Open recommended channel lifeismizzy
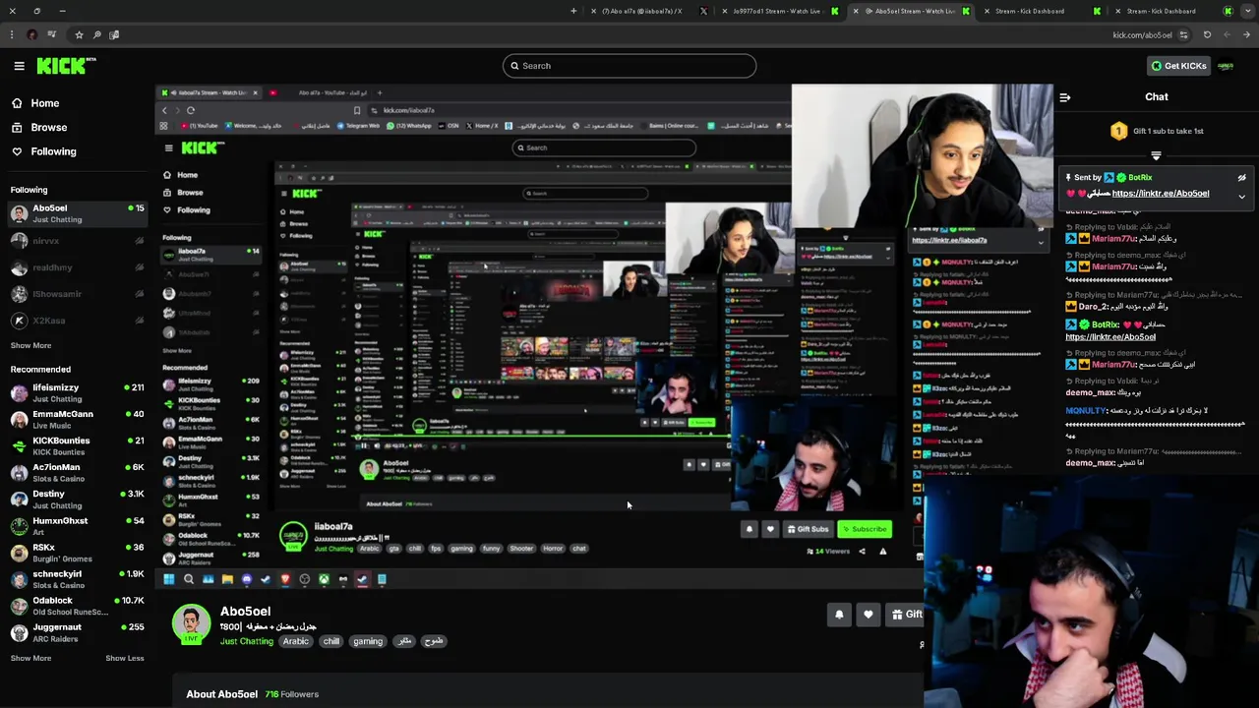The width and height of the screenshot is (1259, 708). point(77,392)
